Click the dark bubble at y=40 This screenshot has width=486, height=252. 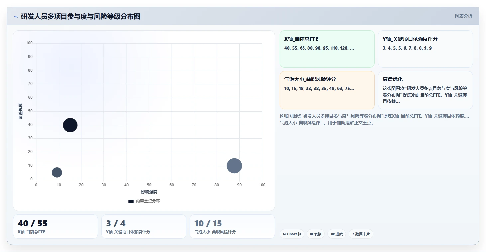click(70, 125)
